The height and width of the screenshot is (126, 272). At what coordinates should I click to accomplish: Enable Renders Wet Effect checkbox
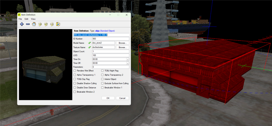tap(74, 71)
